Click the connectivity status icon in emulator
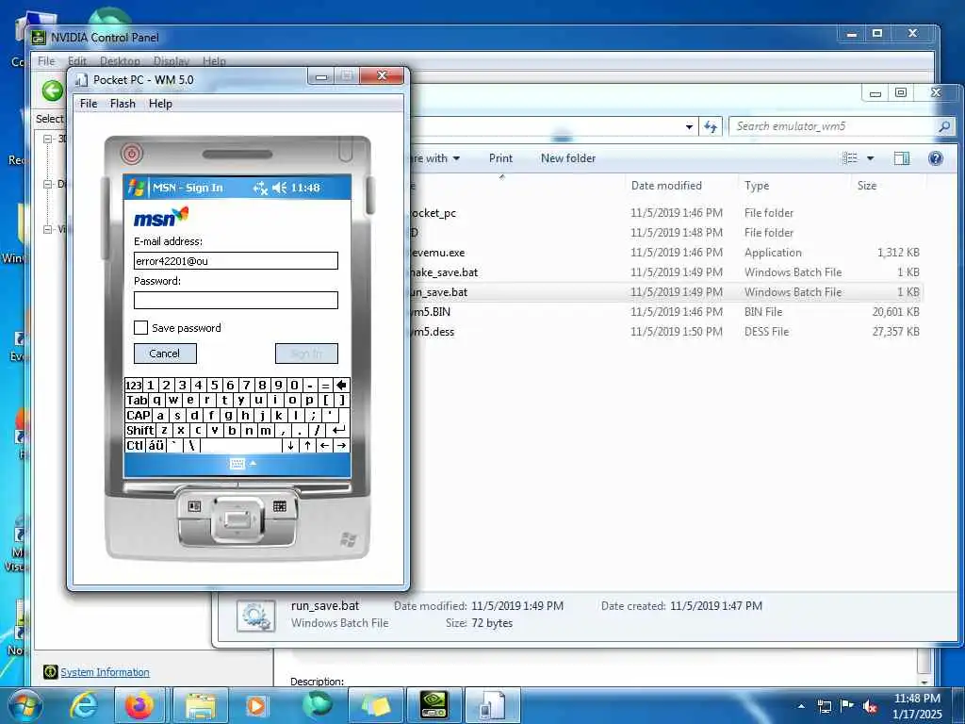The image size is (965, 724). coord(260,188)
